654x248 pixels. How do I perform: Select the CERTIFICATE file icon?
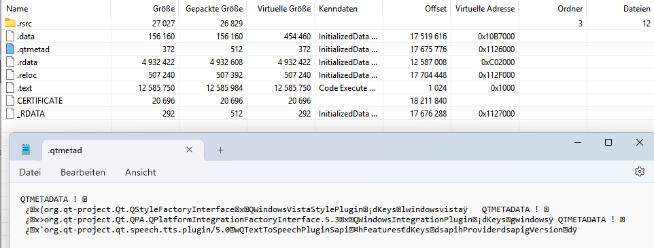point(10,101)
